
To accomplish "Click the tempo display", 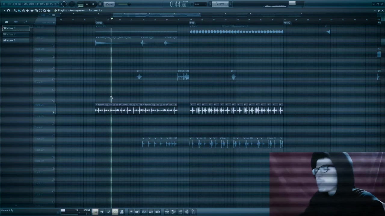I will (109, 4).
